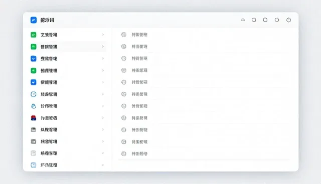The image size is (321, 184).
Task: Click the label text of the highlighted sidebar row
Action: (x=49, y=46)
